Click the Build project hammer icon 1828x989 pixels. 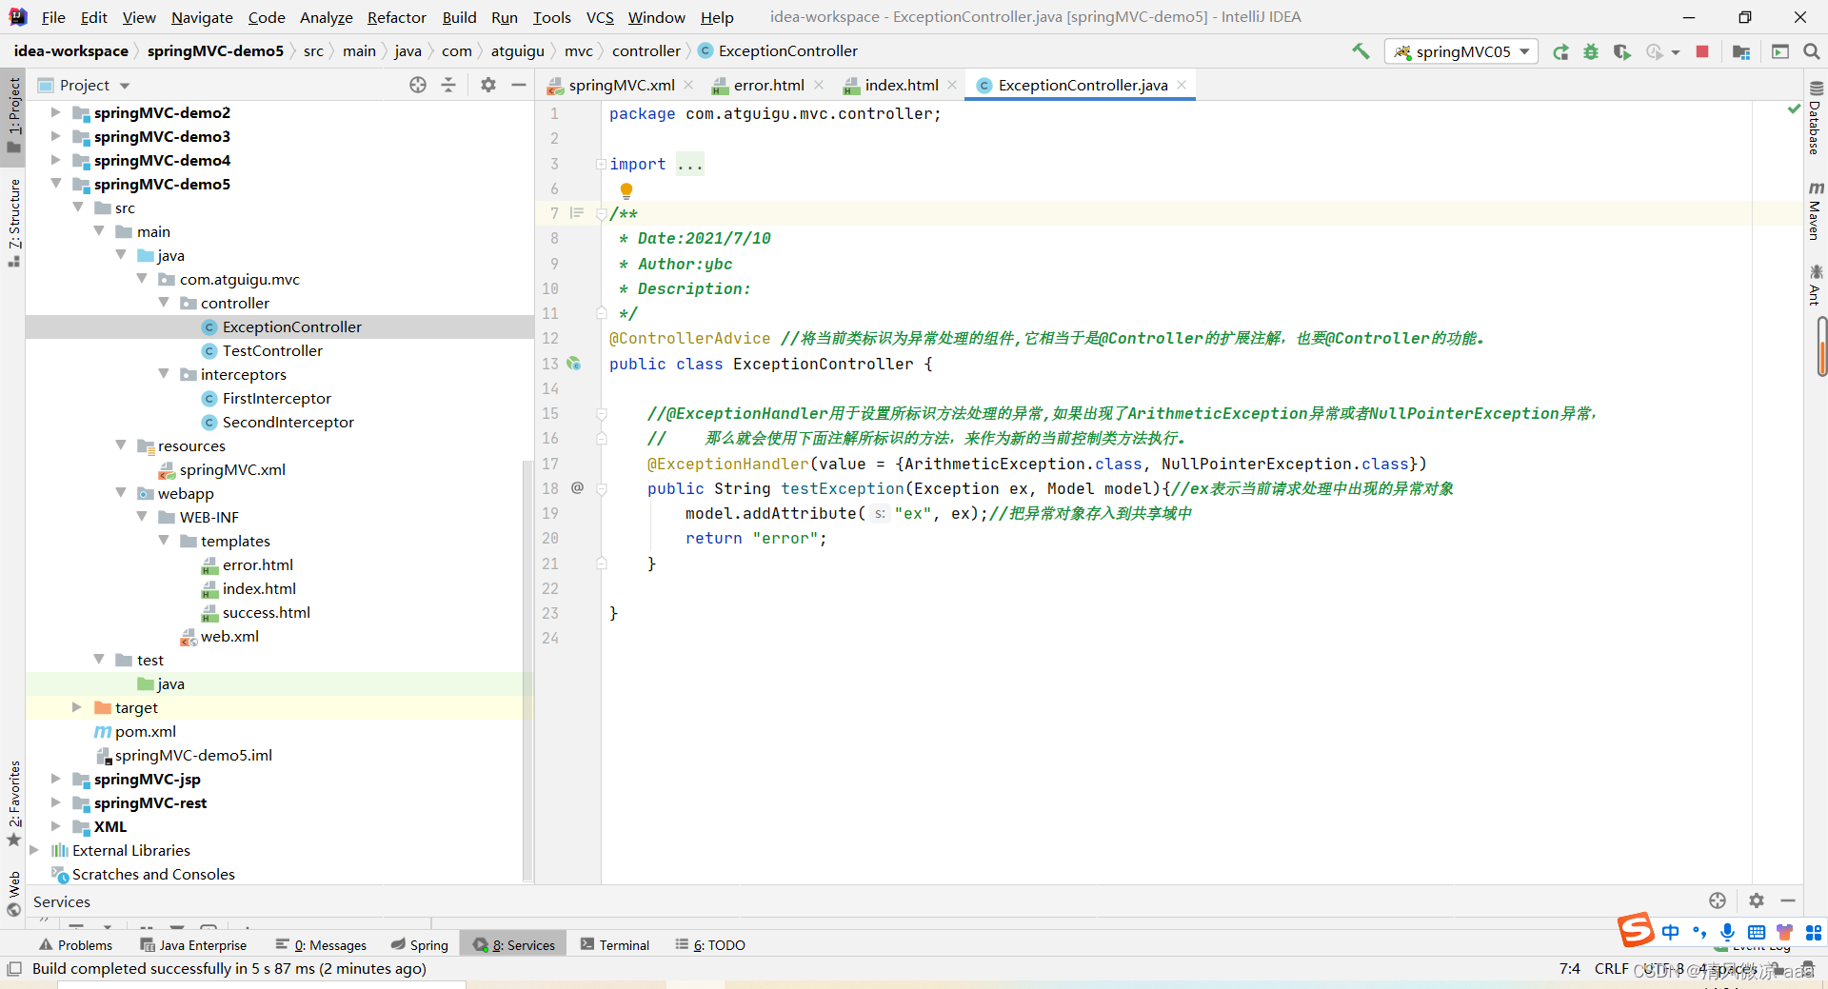[x=1361, y=51]
